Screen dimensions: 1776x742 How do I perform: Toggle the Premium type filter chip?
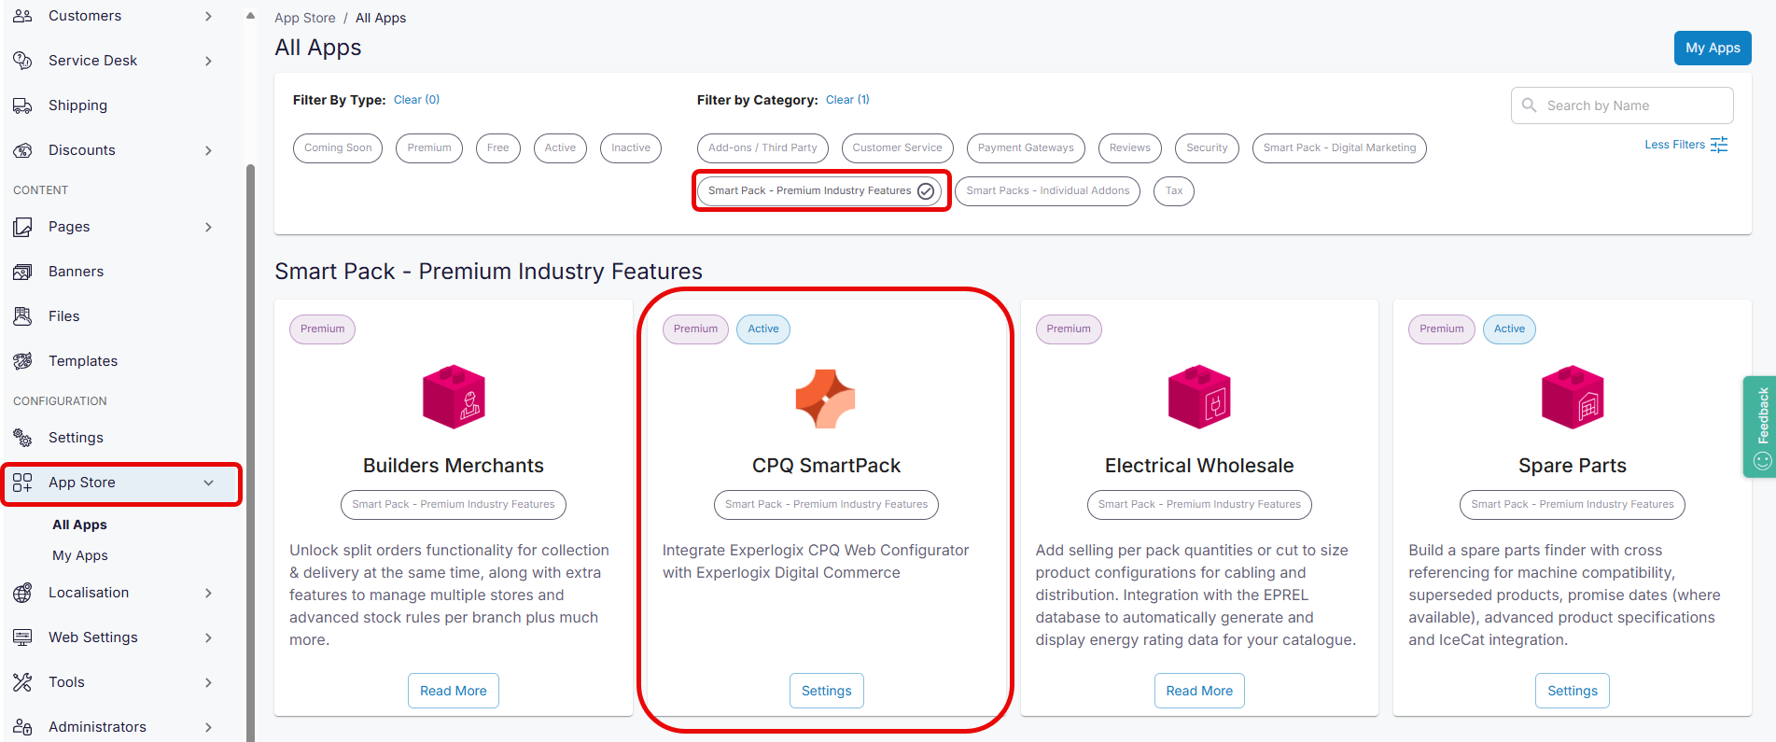pos(429,147)
